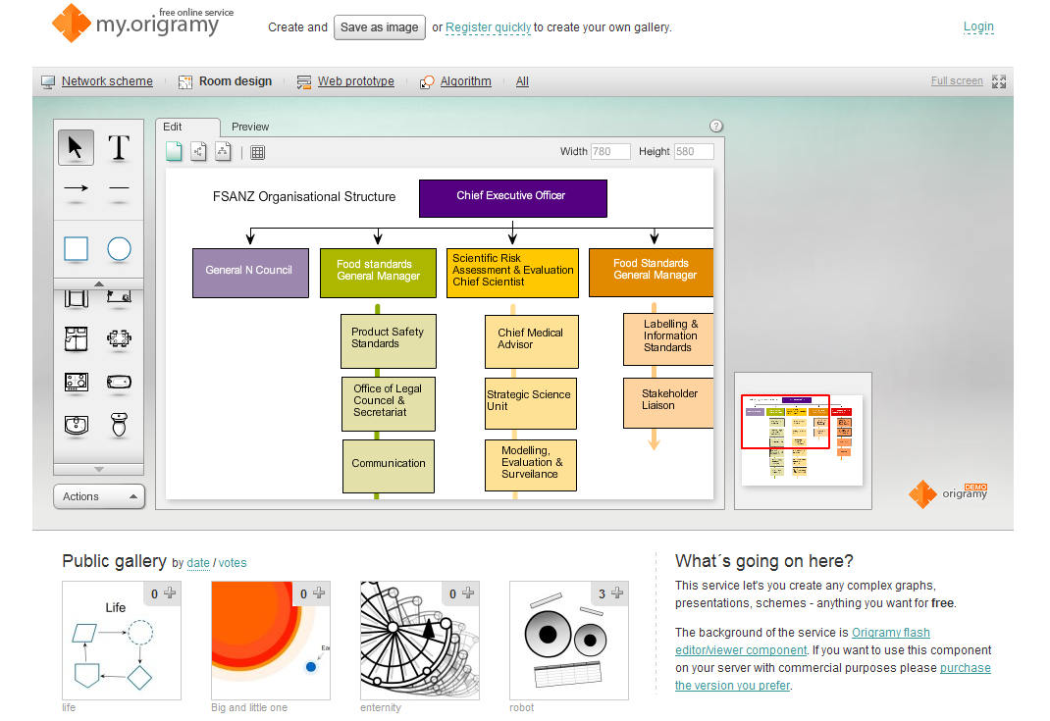Screen dimensions: 1050x721
Task: Select the arrow pointer tool
Action: click(x=76, y=147)
